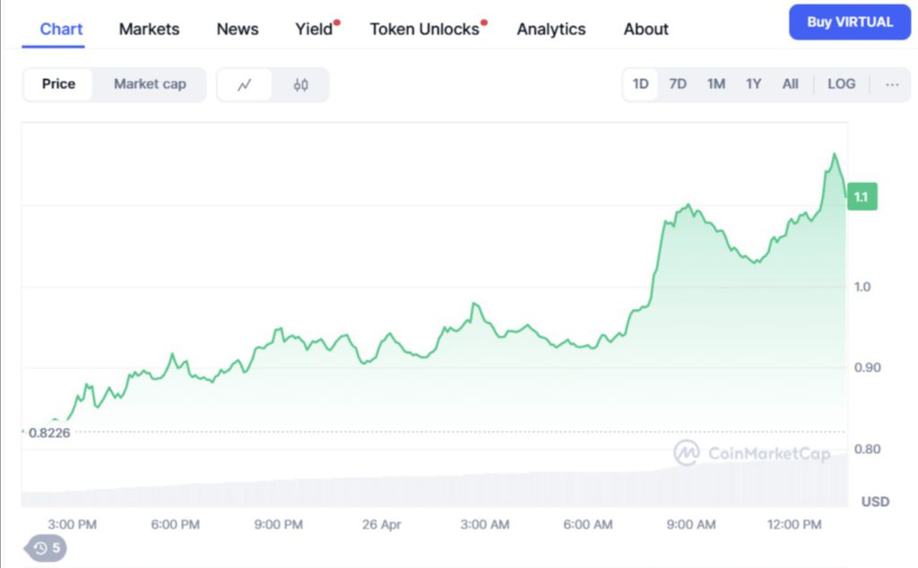Screen dimensions: 918x568
Task: Show All time price history
Action: click(790, 84)
